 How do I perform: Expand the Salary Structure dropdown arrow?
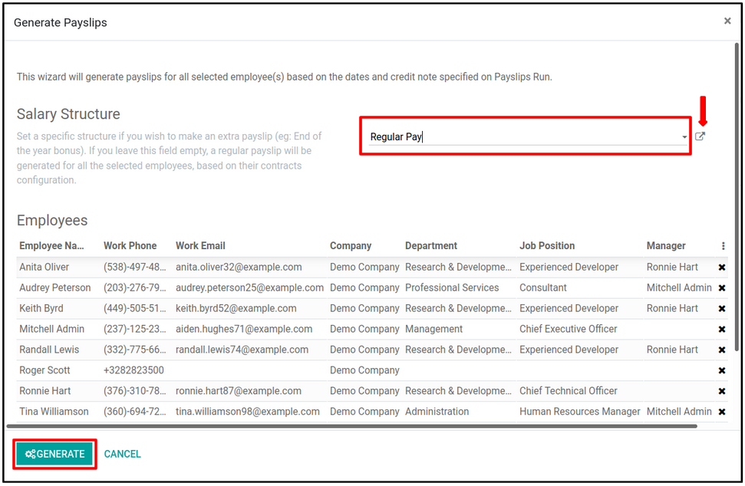coord(684,137)
